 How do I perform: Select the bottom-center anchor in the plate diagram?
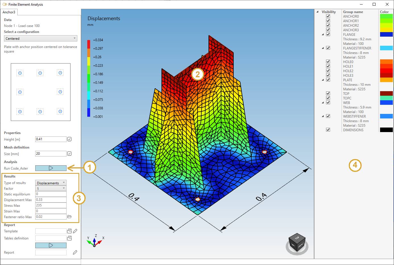(40, 112)
